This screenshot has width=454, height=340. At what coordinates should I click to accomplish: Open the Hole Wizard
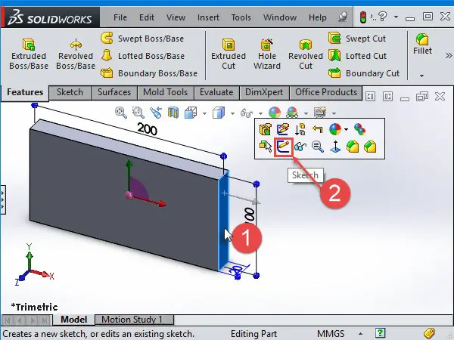pos(267,54)
